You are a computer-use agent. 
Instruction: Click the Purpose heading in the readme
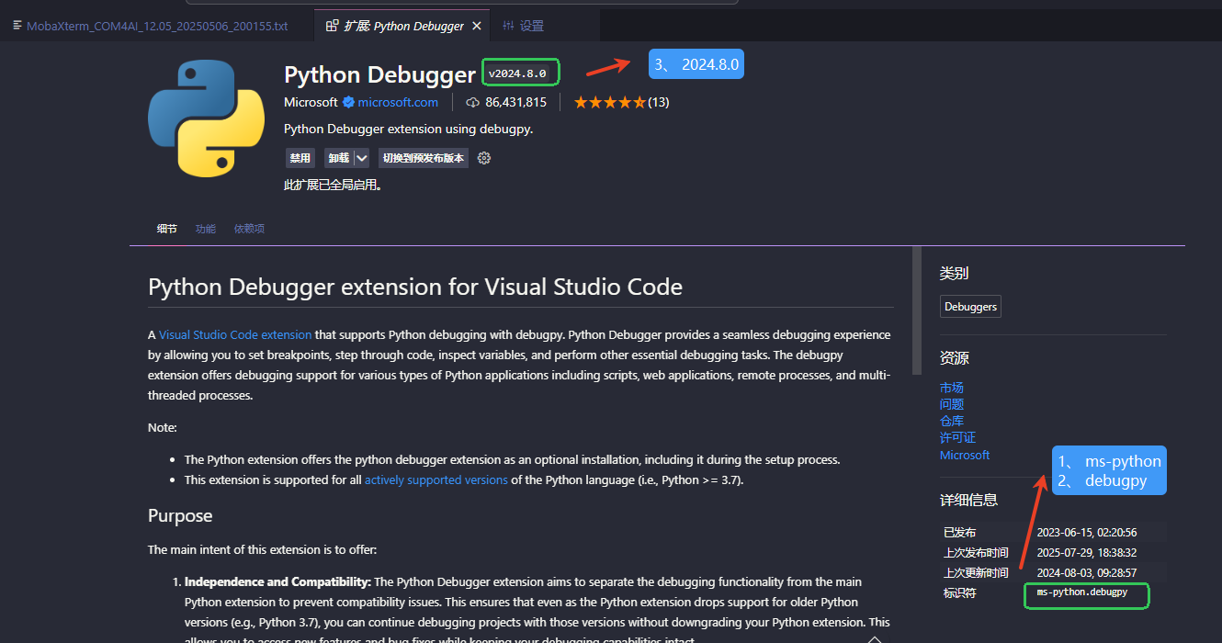[180, 515]
